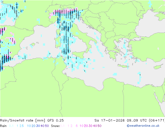This screenshot has width=165, height=128.
Task: Click the 'Rain' legend label
Action: [x=3, y=126]
